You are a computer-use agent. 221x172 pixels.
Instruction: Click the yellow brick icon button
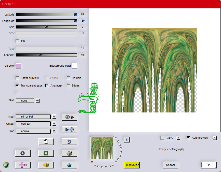coord(46,165)
